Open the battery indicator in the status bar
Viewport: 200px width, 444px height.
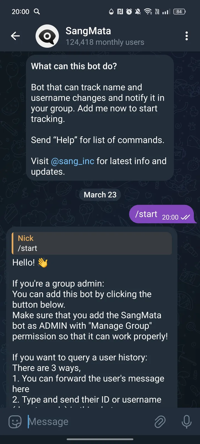179,12
